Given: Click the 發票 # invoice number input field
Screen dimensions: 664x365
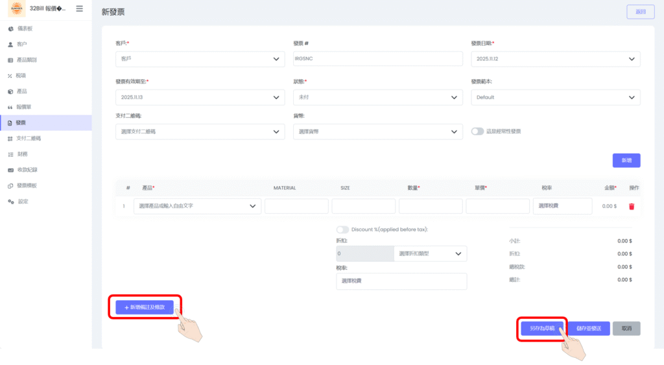Looking at the screenshot, I should tap(377, 59).
